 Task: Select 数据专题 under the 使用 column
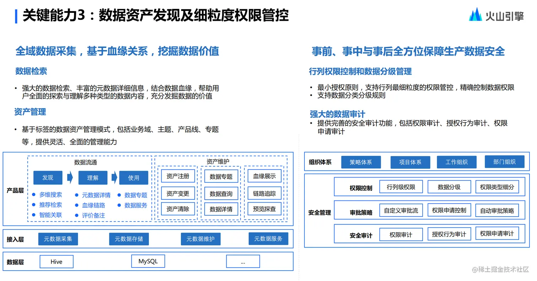point(133,195)
